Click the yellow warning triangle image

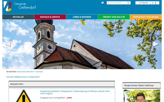[24, 96]
